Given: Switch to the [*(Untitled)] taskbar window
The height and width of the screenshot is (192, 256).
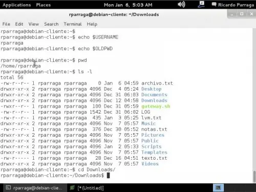Looking at the screenshot, I should pyautogui.click(x=87, y=188).
